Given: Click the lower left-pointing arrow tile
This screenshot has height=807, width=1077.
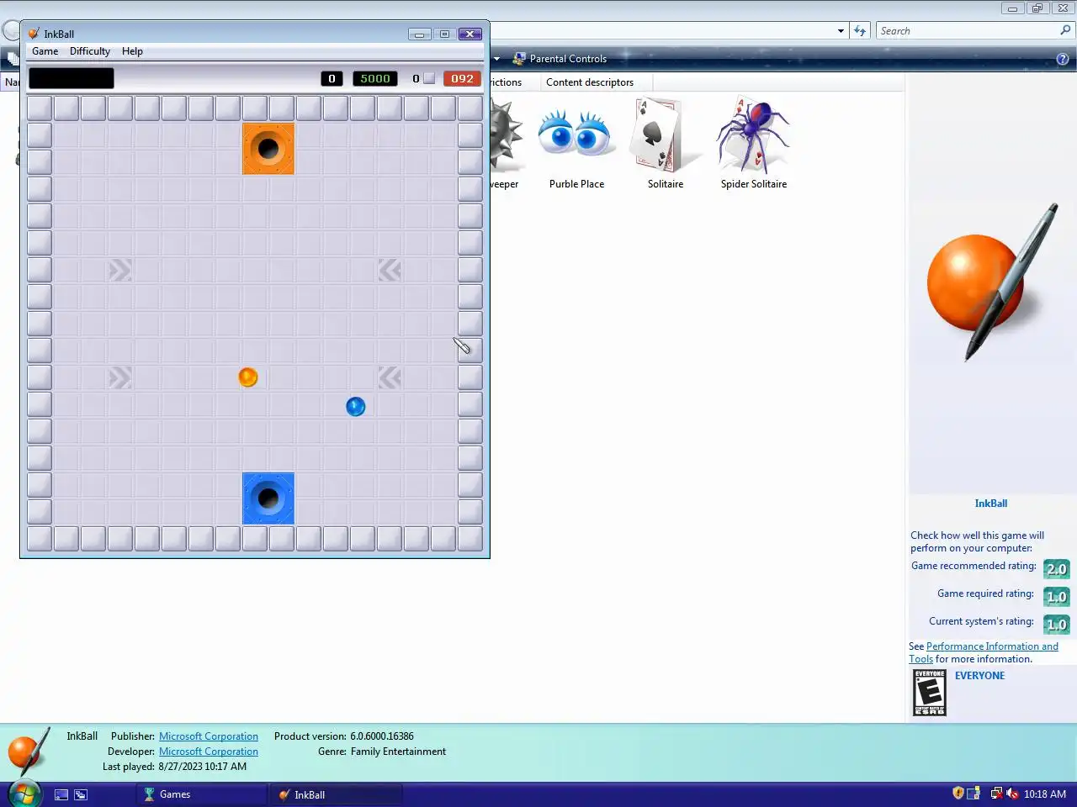Looking at the screenshot, I should point(390,377).
